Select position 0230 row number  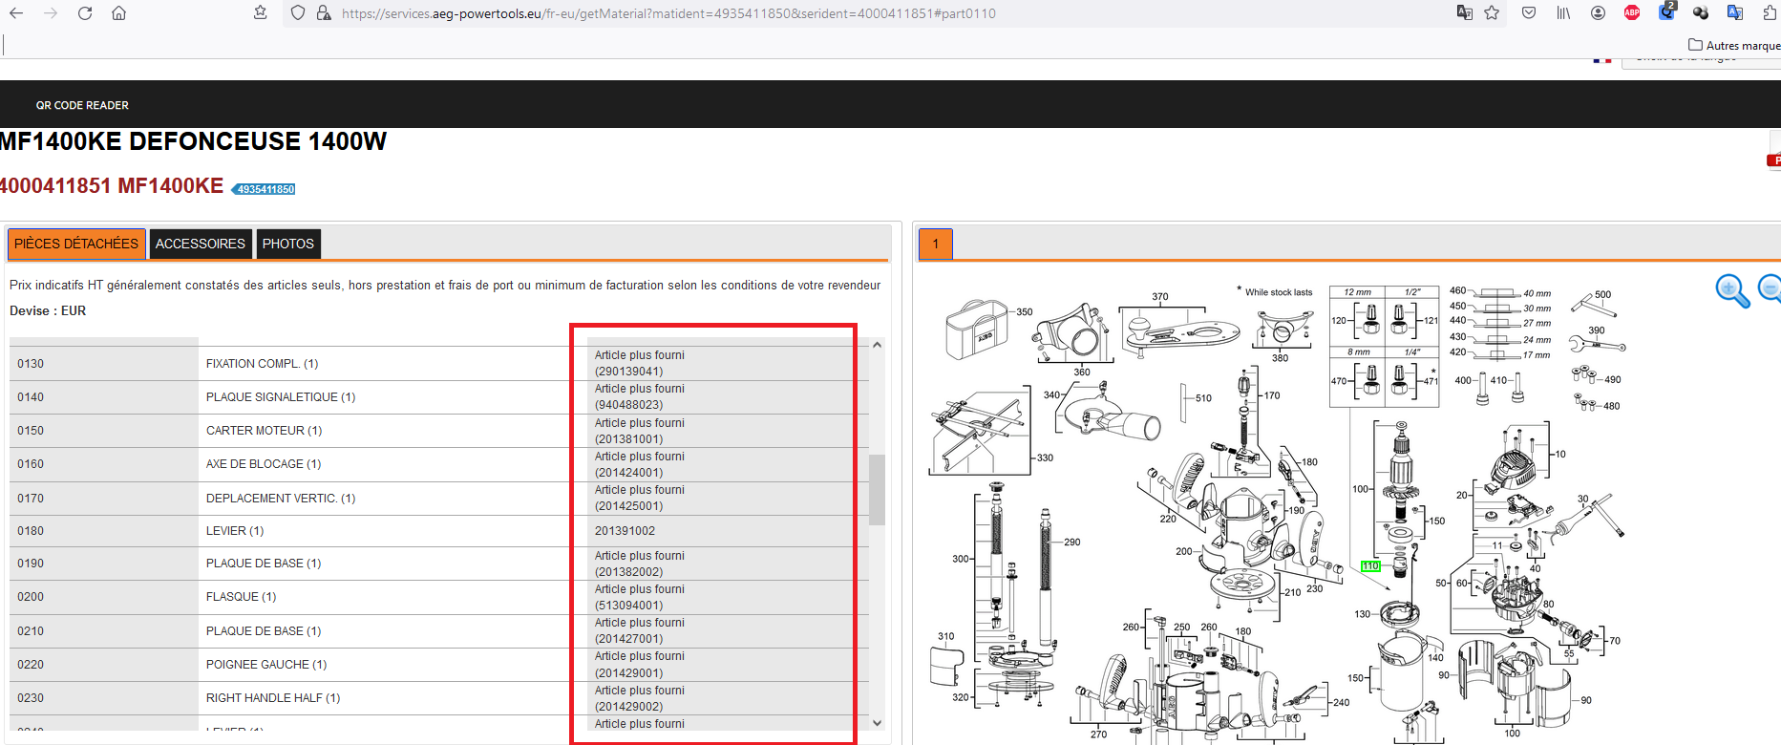(31, 698)
